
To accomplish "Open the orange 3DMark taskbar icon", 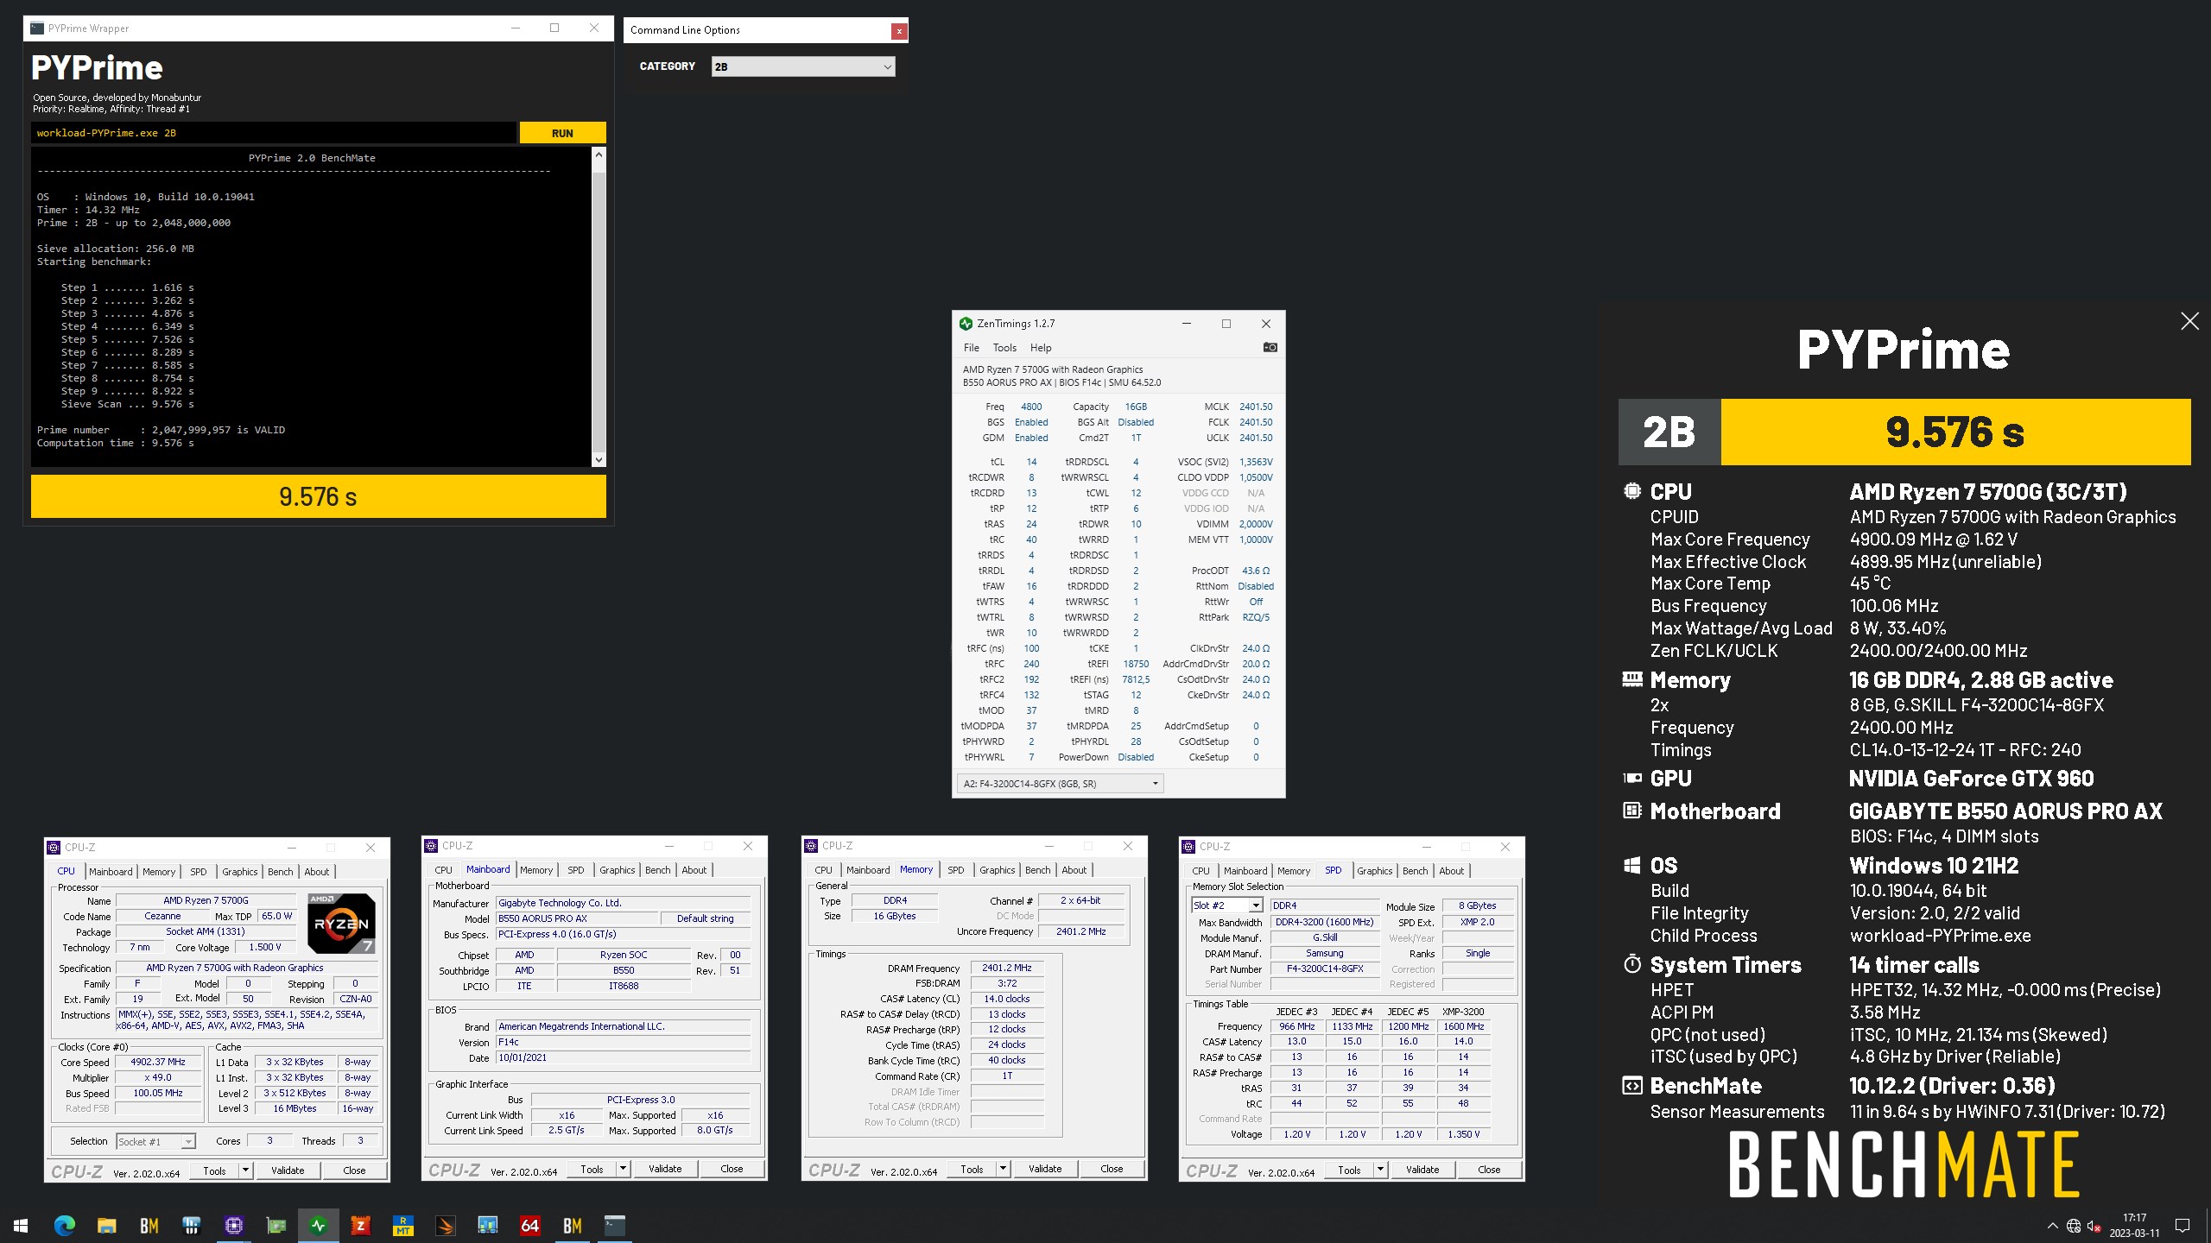I will point(445,1225).
